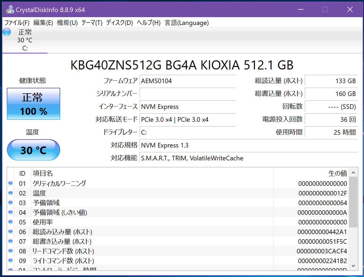
Task: Click drive title KBG40ZNS512G BG4A KIOXIA 512.1 GB
Action: pyautogui.click(x=182, y=65)
